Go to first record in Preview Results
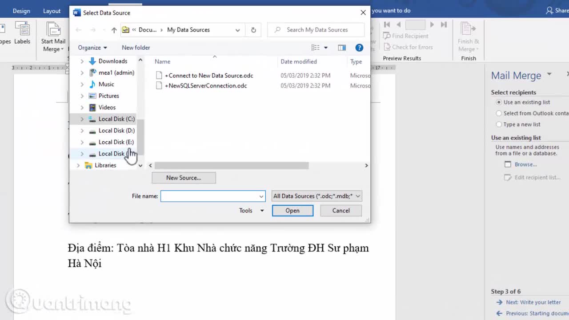Viewport: 569px width, 320px height. pyautogui.click(x=387, y=24)
